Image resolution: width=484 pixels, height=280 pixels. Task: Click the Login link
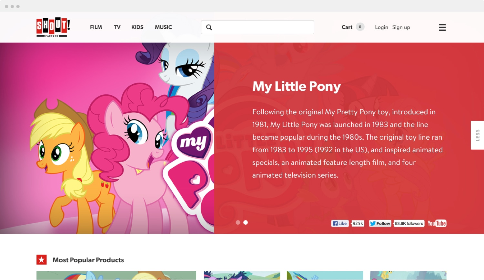click(381, 27)
